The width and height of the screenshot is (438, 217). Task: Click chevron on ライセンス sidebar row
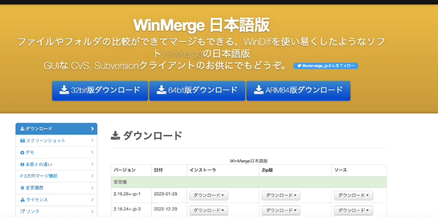(x=93, y=200)
